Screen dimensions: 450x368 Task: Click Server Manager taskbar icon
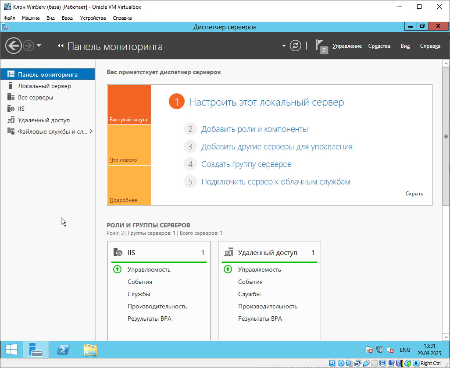[x=36, y=350]
